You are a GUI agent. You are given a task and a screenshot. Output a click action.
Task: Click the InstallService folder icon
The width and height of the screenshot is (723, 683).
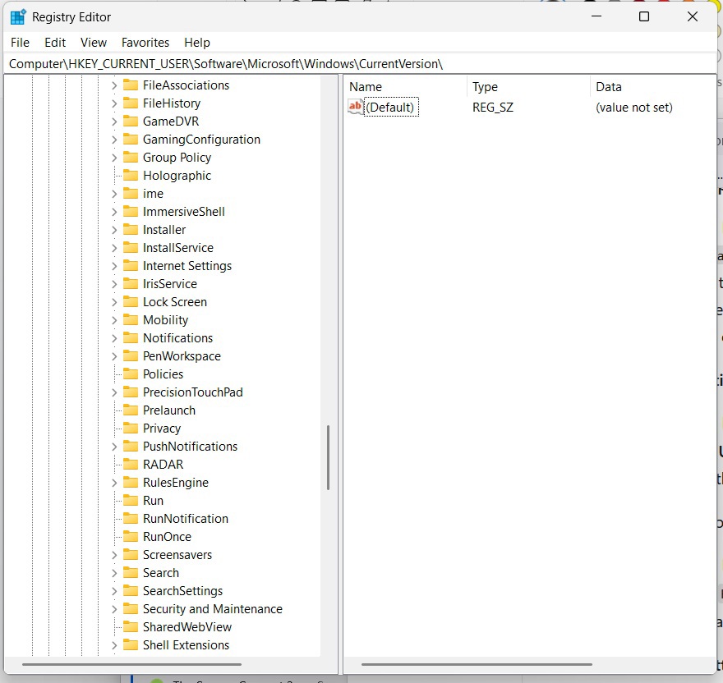pyautogui.click(x=131, y=248)
